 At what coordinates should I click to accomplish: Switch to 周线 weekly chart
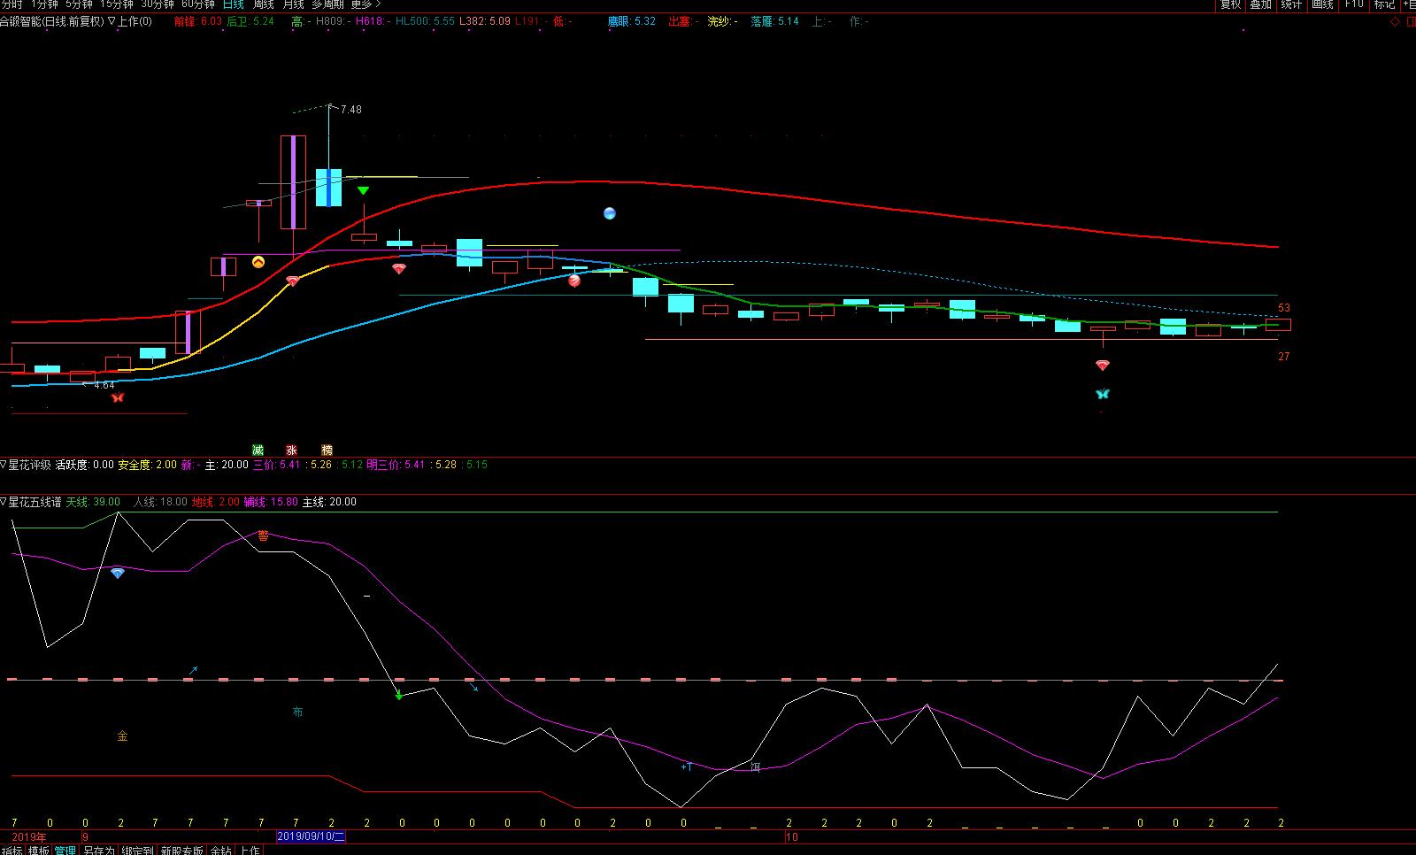[263, 4]
